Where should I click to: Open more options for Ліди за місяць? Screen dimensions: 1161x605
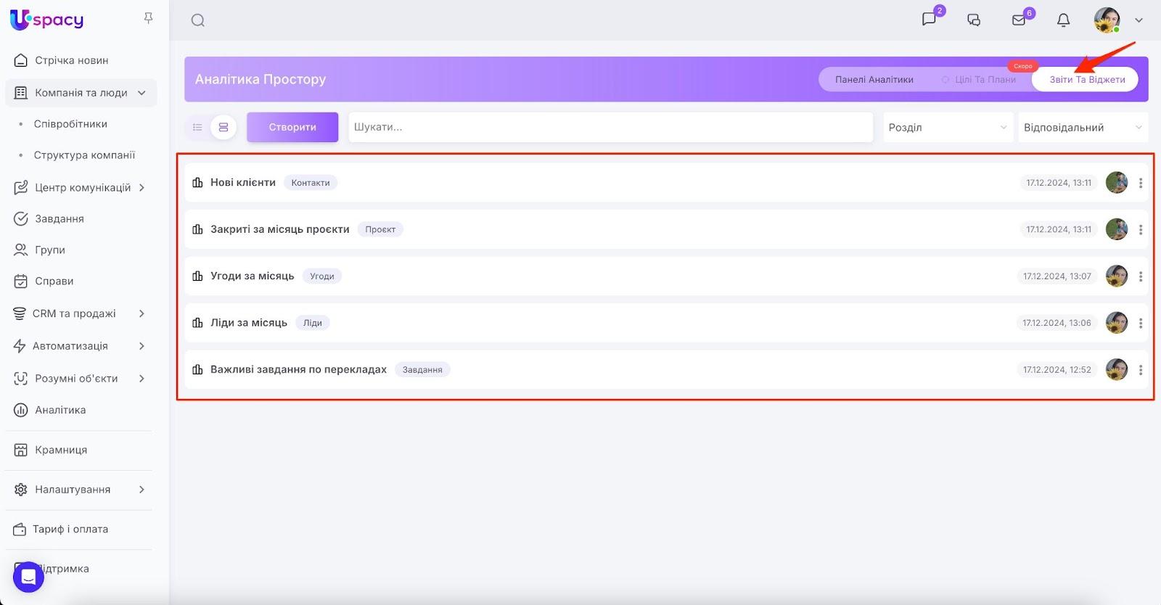[1141, 323]
